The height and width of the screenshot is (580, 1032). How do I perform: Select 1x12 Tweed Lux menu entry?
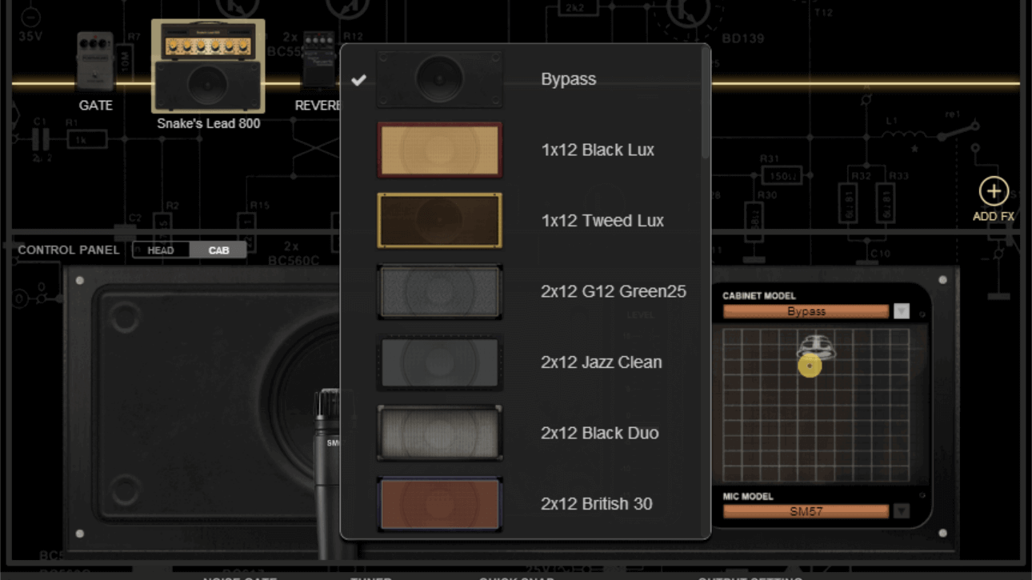[602, 221]
